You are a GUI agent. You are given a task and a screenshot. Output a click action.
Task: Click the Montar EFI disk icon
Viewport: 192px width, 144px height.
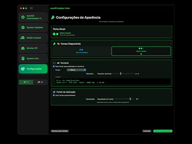coord(23,48)
